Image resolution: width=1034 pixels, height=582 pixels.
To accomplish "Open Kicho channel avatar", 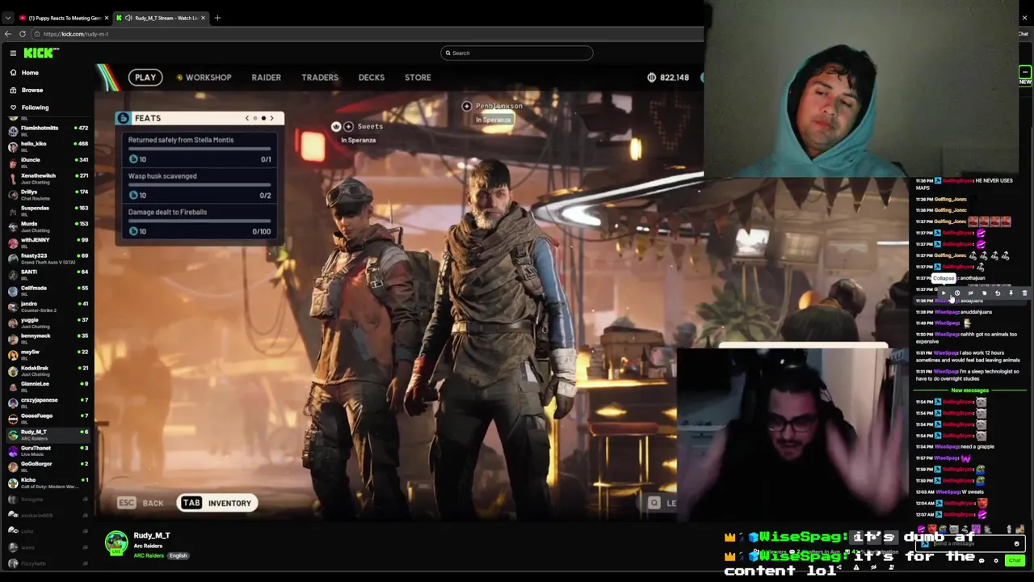I will coord(13,483).
